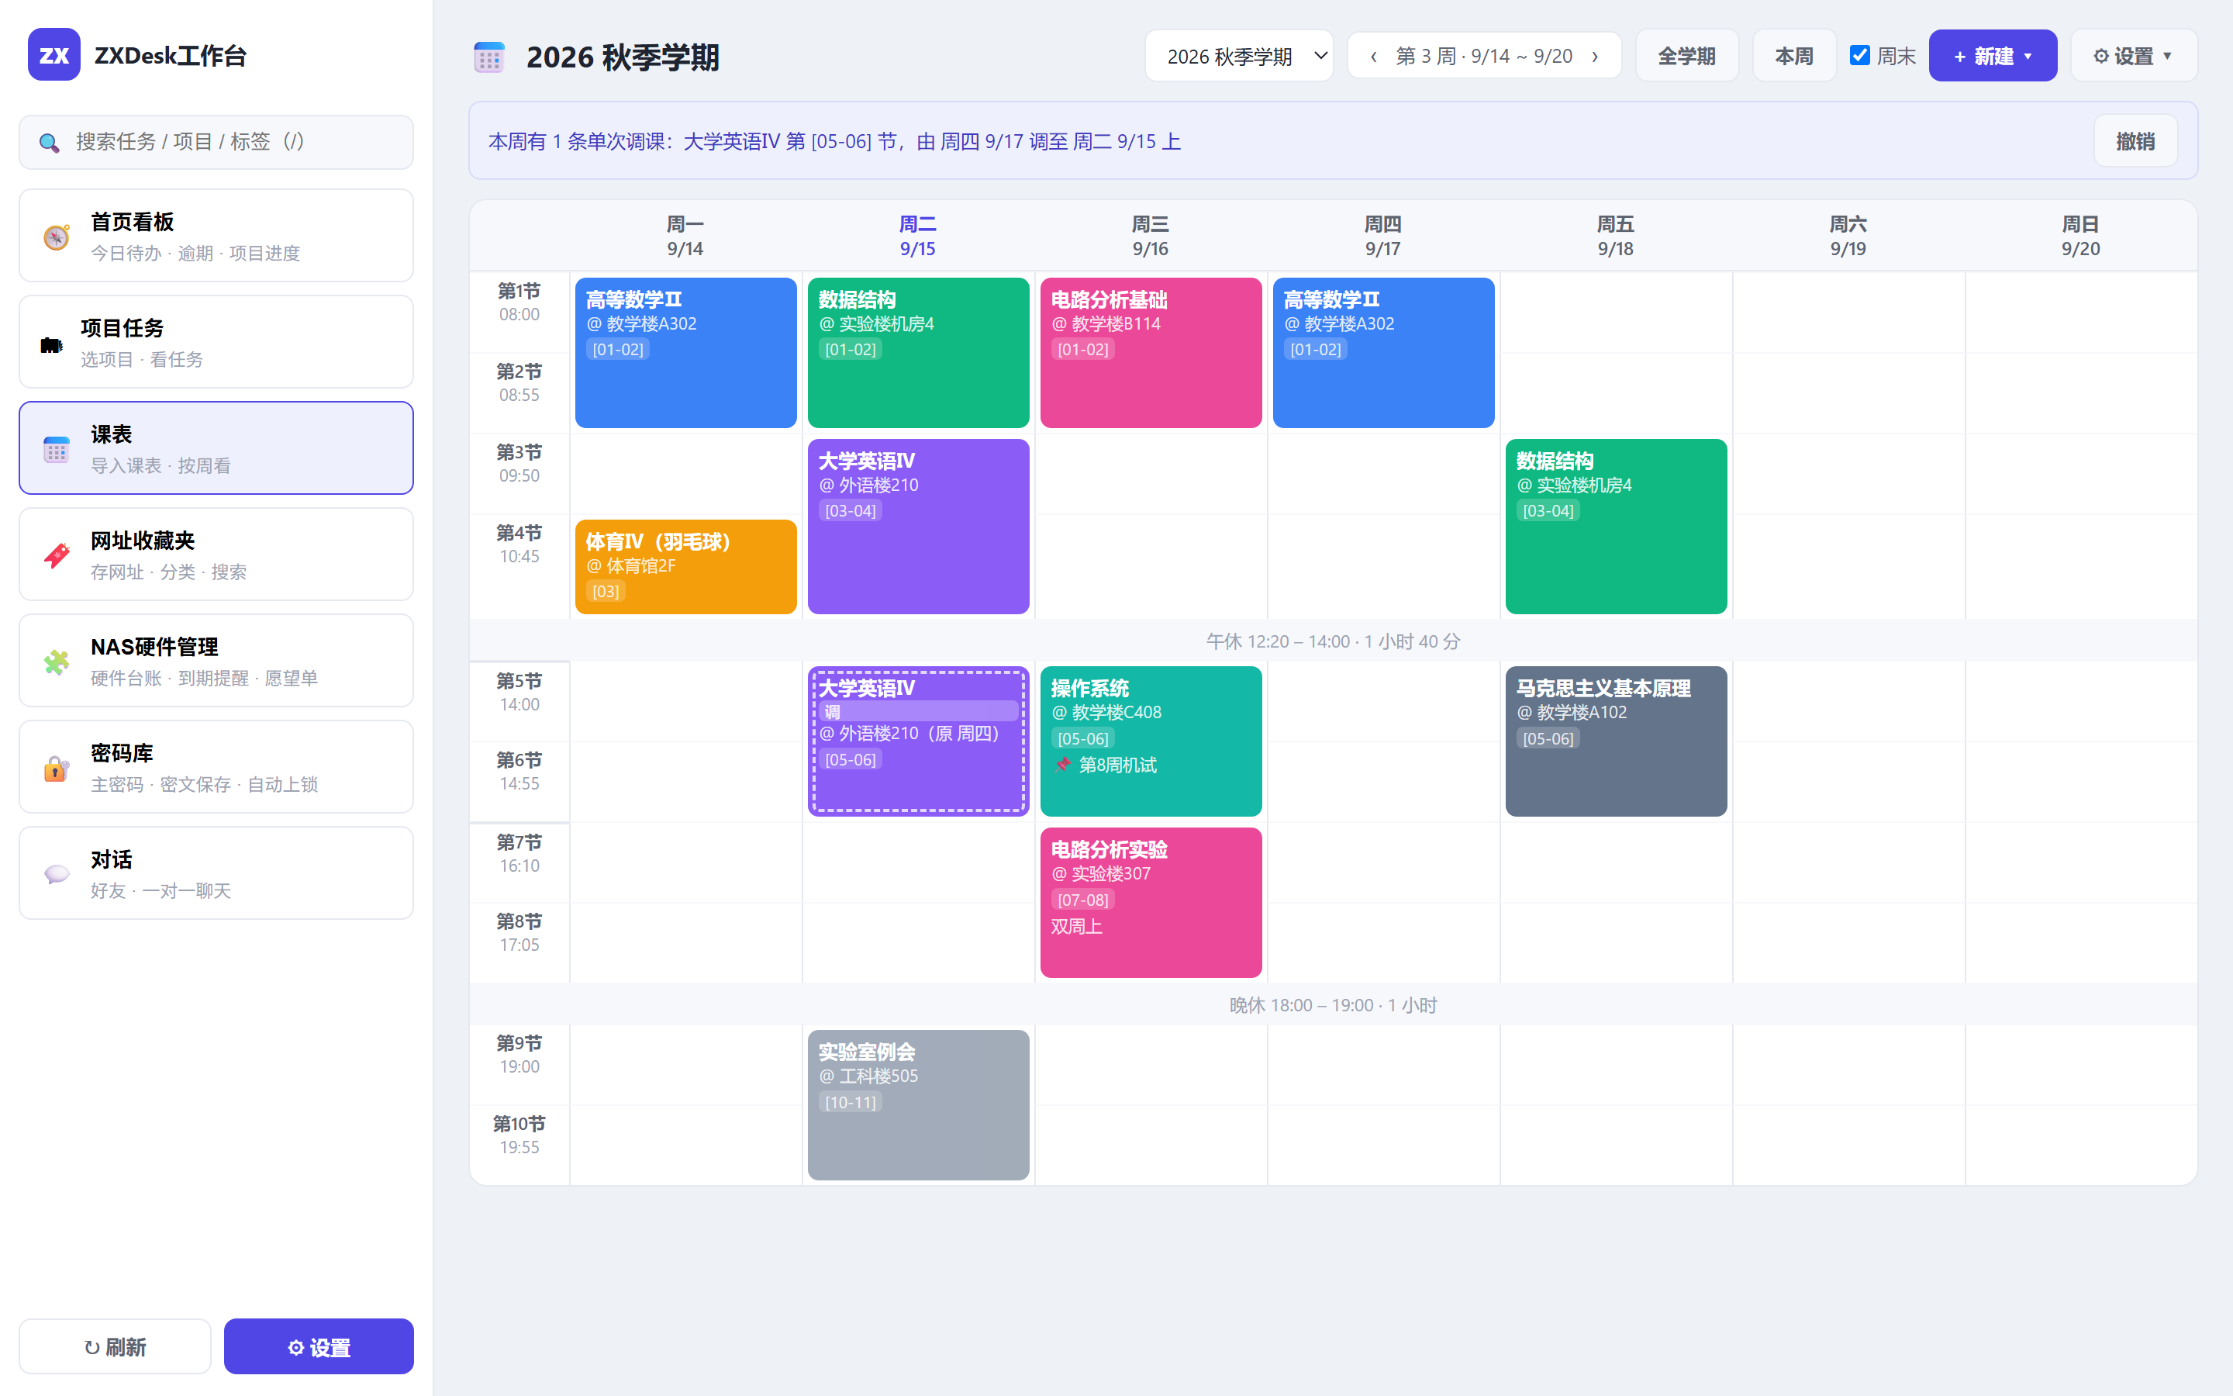Open 项目任务 in the sidebar
Screen dimensions: 2233x1396
[216, 343]
